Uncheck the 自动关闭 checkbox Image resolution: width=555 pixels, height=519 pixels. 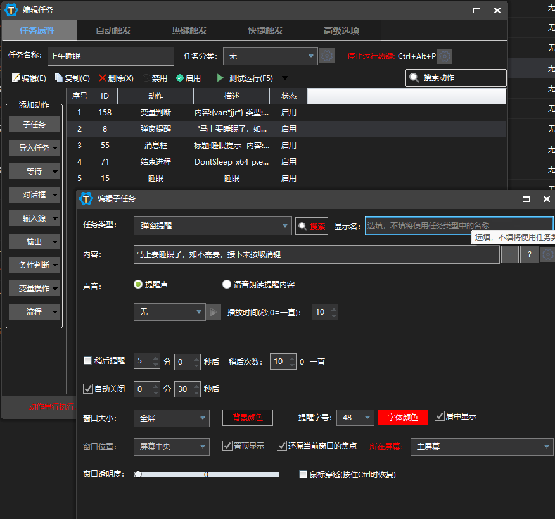[x=88, y=389]
